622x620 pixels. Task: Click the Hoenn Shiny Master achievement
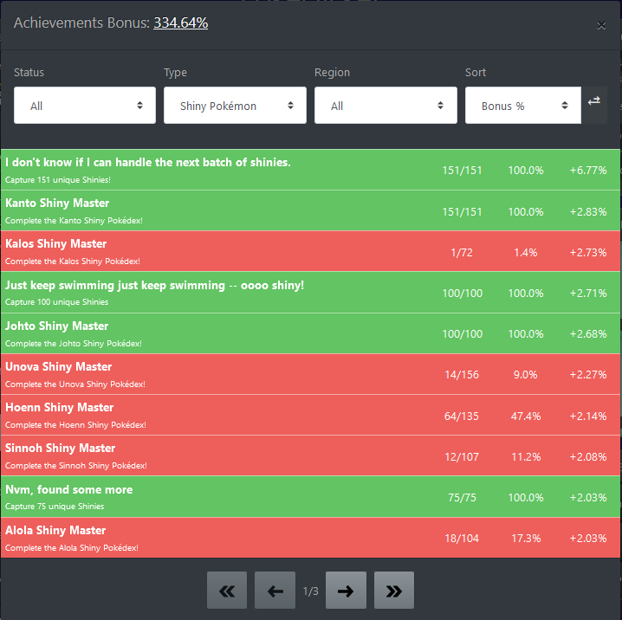click(310, 415)
